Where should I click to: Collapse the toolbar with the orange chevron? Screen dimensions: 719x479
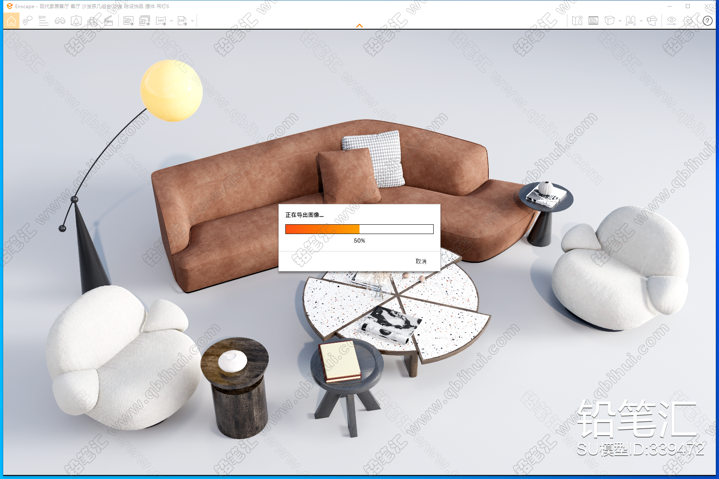click(359, 26)
